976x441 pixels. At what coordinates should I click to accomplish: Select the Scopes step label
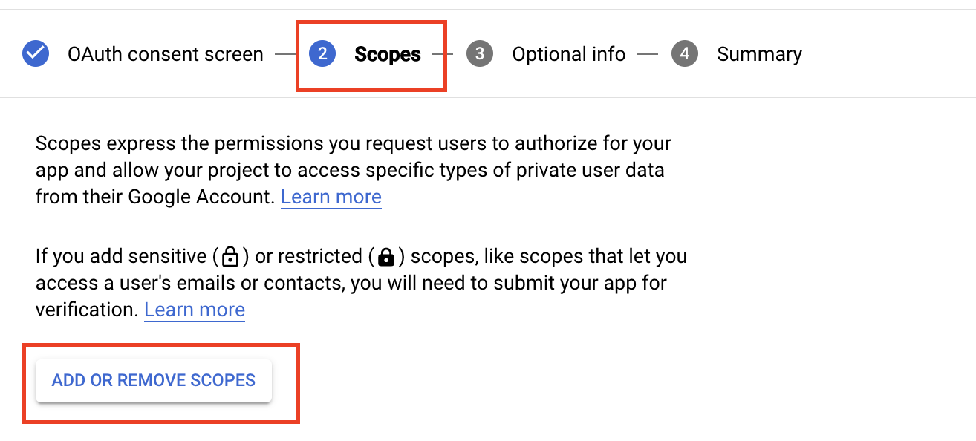pos(387,54)
